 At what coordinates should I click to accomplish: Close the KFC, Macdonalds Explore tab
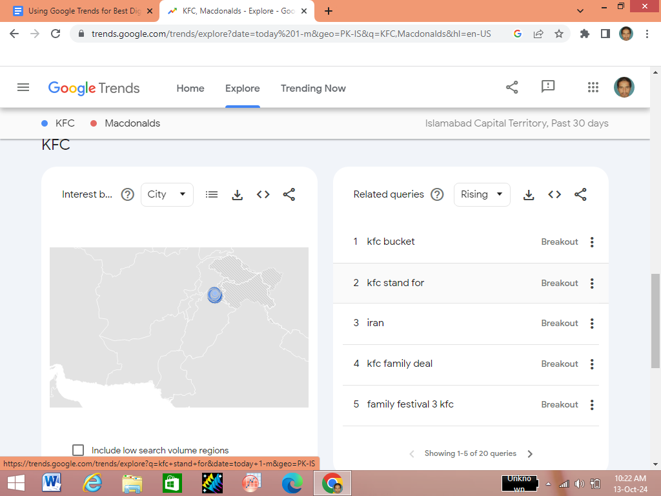[303, 11]
